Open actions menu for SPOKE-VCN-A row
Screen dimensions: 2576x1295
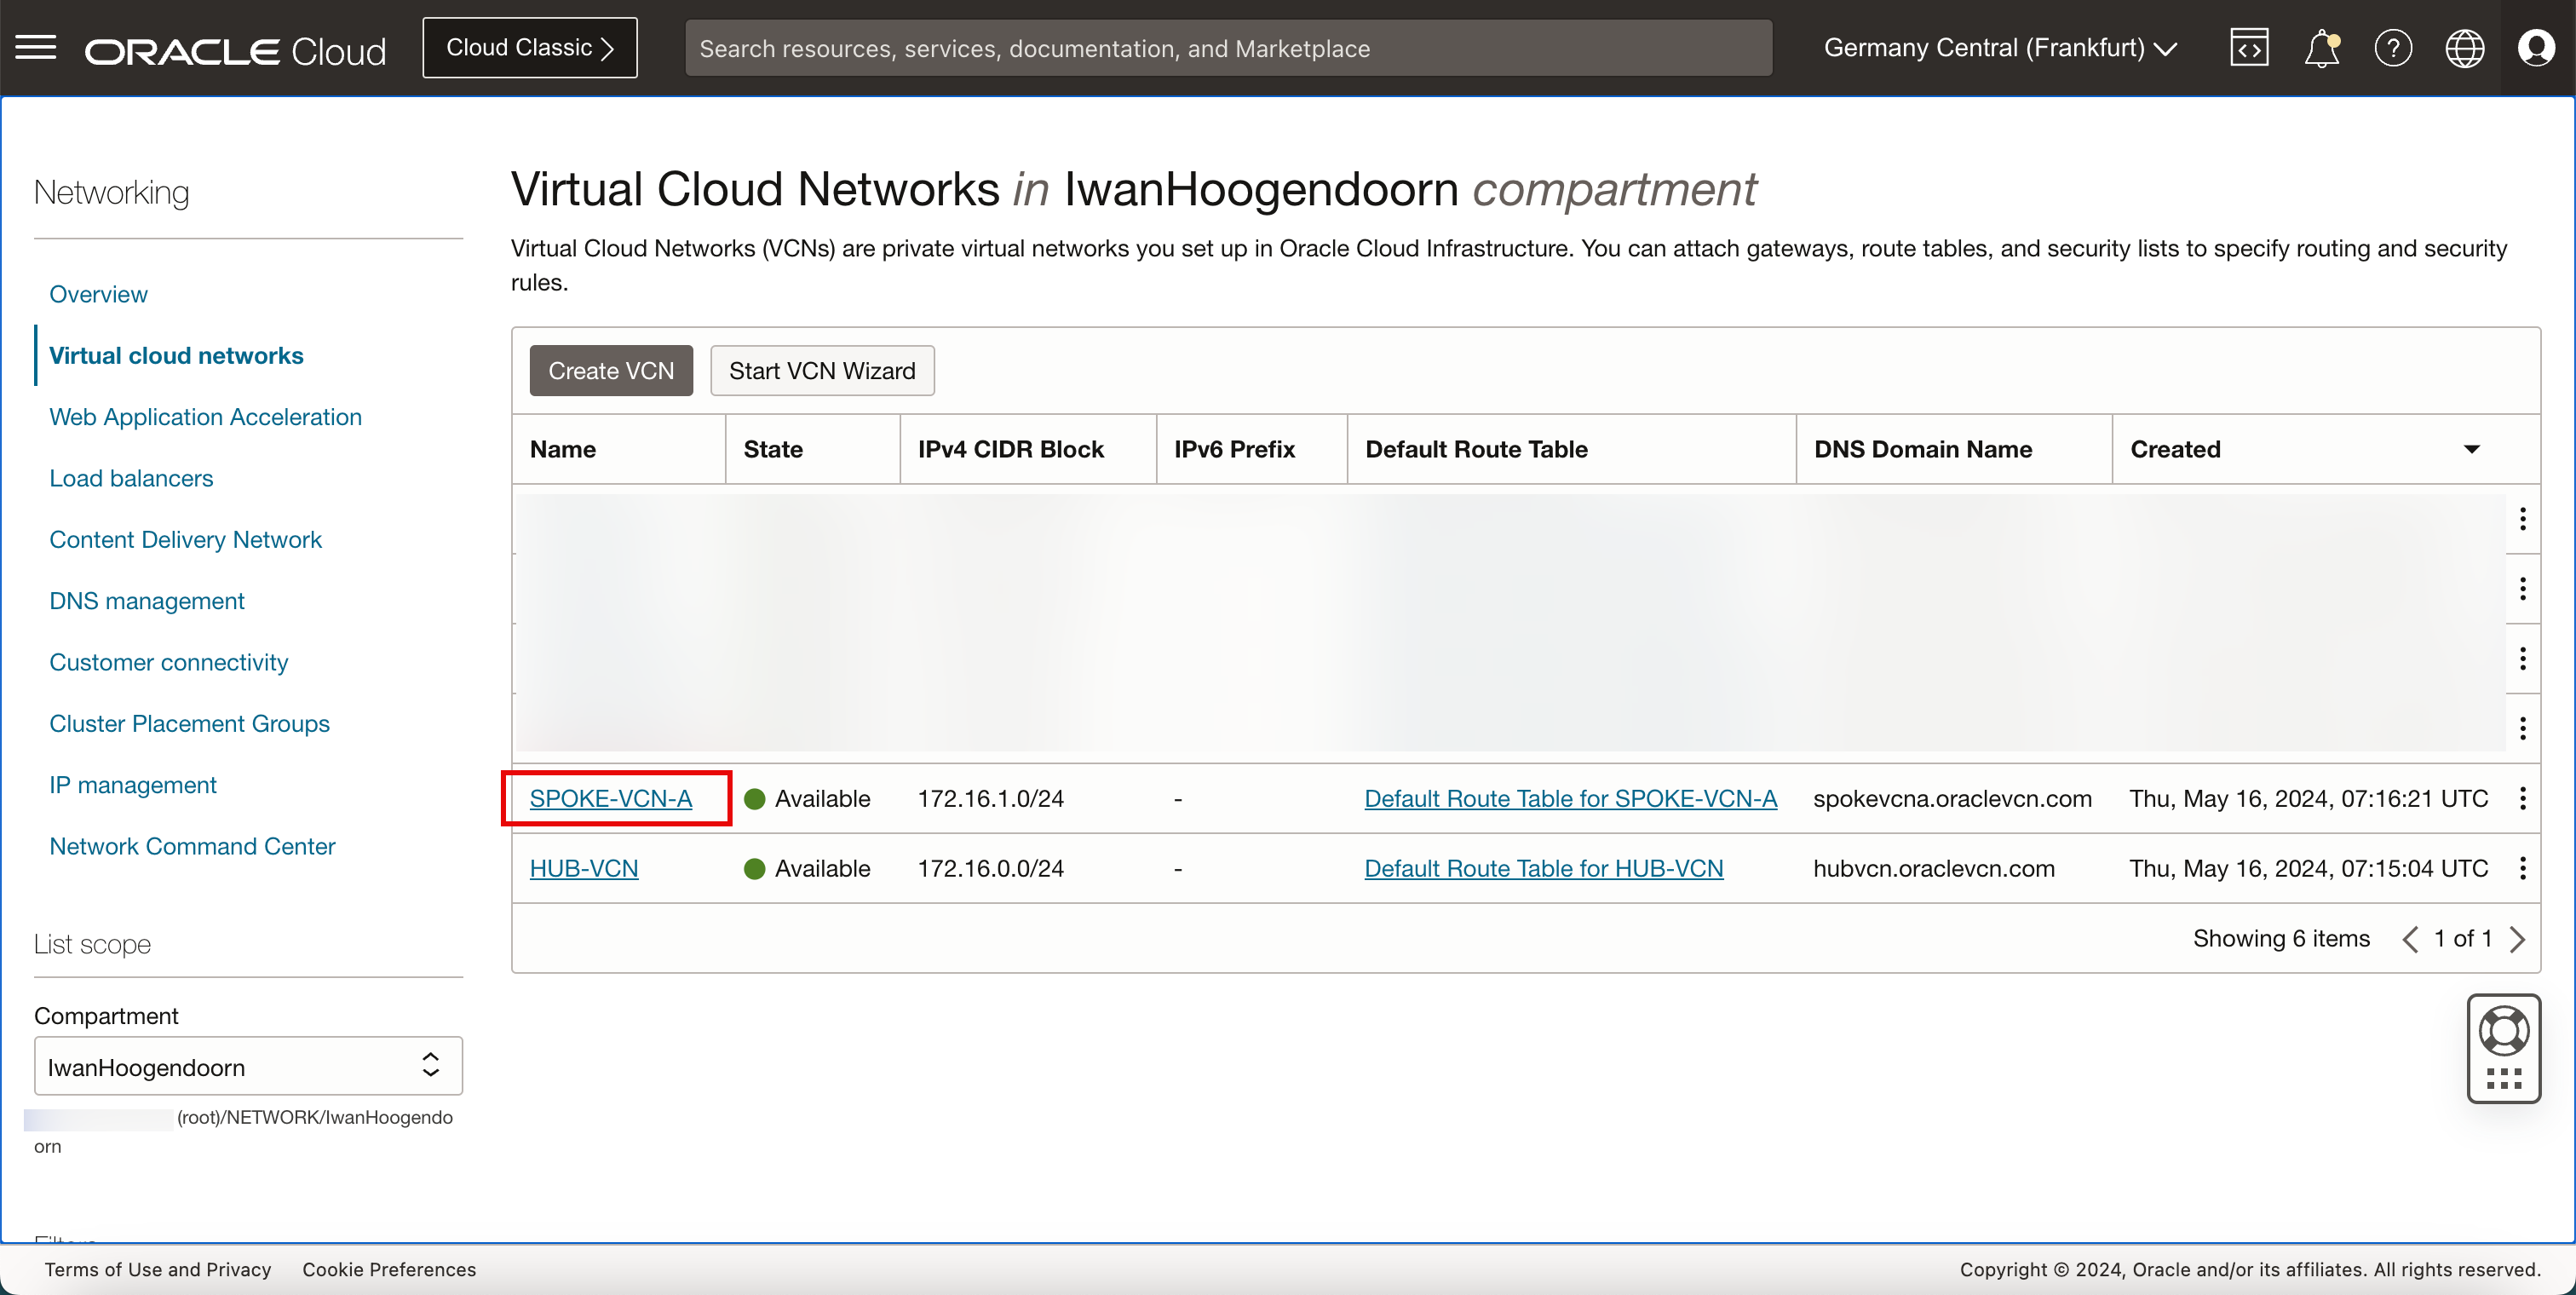(2522, 798)
